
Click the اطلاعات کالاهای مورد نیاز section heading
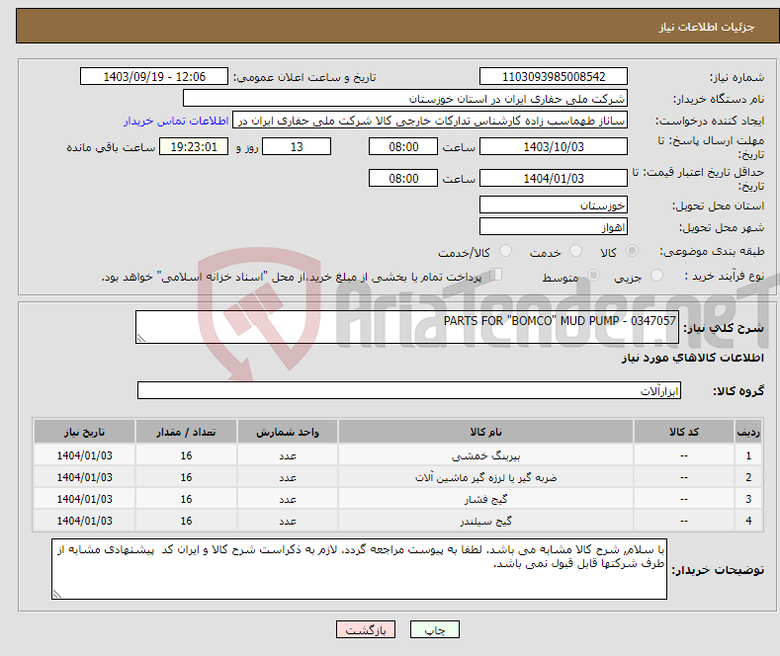point(692,358)
